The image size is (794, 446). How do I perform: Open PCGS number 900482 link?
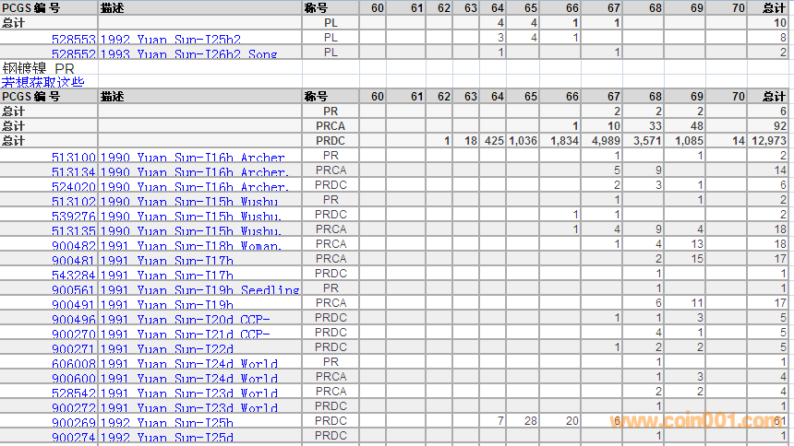tap(73, 246)
